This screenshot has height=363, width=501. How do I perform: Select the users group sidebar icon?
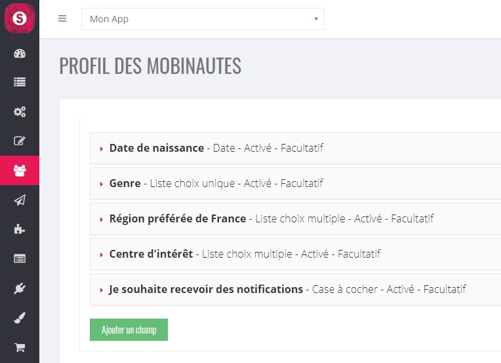(x=20, y=171)
